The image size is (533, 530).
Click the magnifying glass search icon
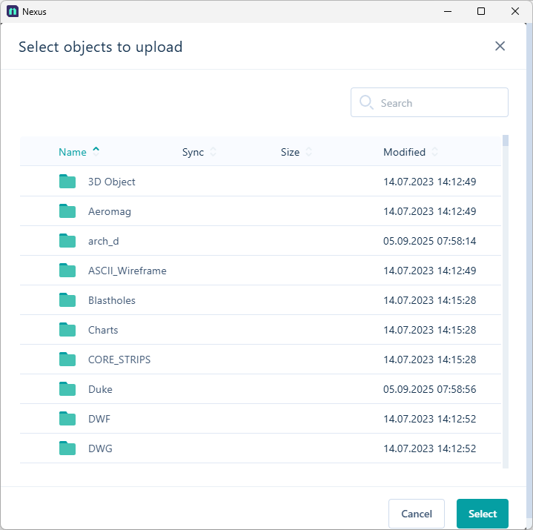click(x=366, y=103)
